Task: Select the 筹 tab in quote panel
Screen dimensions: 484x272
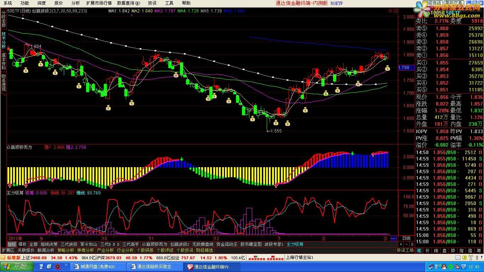Action: click(479, 250)
